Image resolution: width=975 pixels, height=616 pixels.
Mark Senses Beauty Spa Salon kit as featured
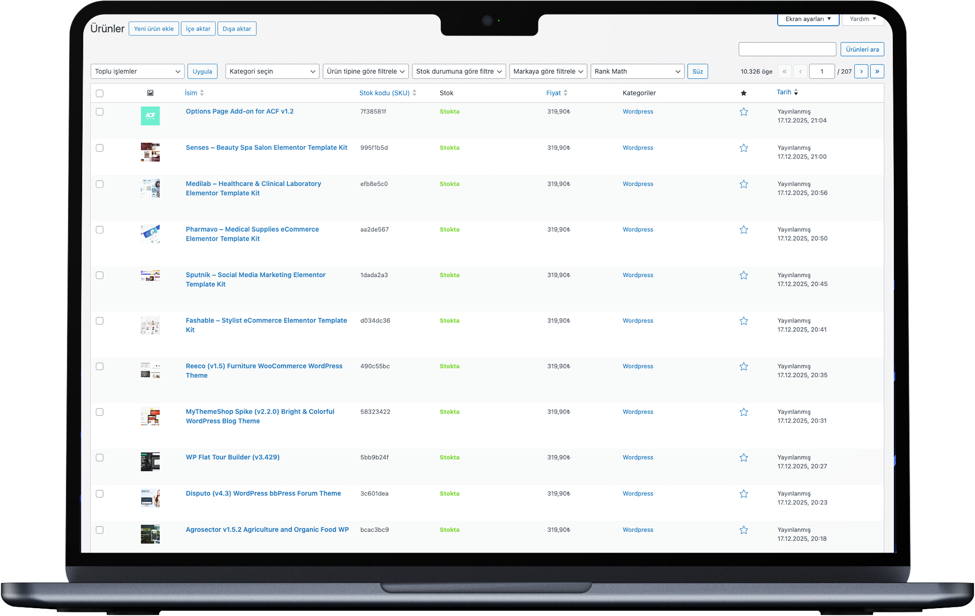click(x=743, y=148)
